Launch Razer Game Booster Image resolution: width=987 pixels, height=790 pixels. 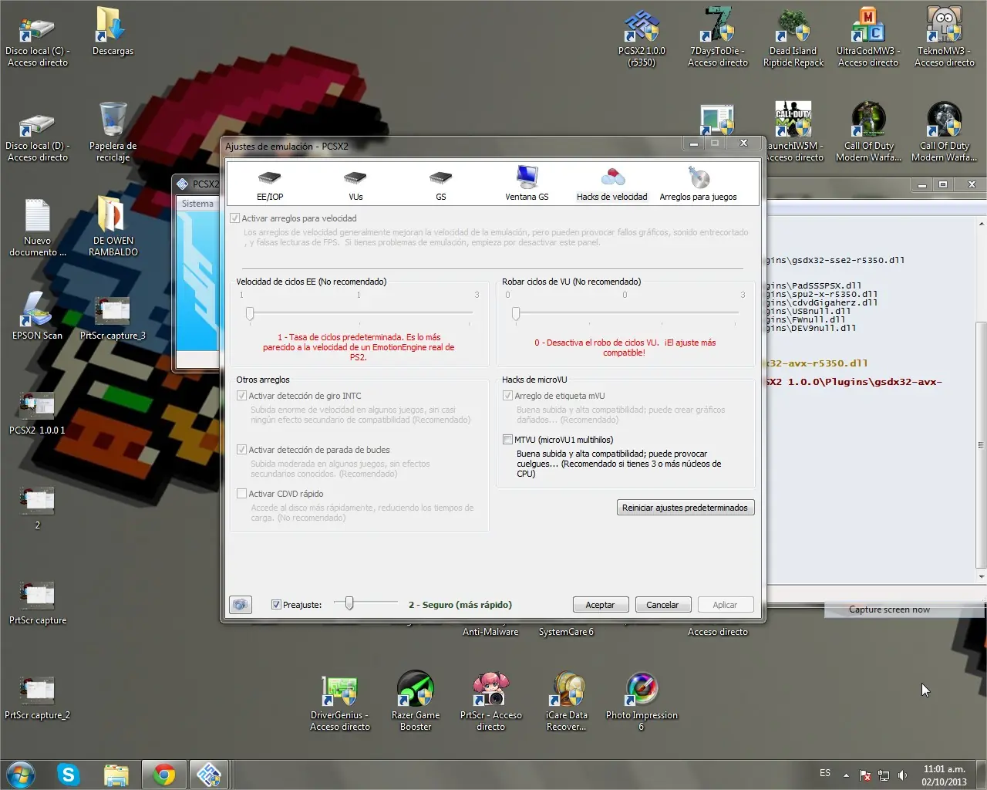tap(416, 701)
